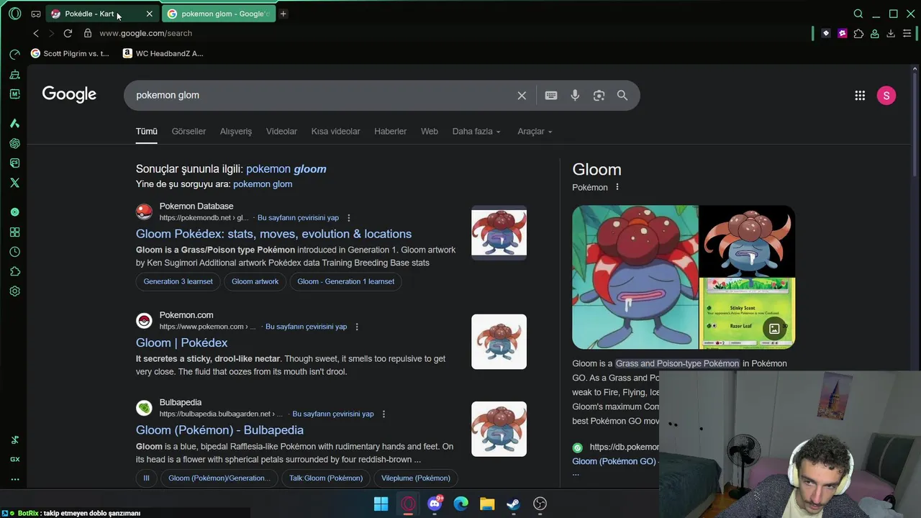
Task: Open GX Mods icon in sidebar
Action: (x=14, y=94)
